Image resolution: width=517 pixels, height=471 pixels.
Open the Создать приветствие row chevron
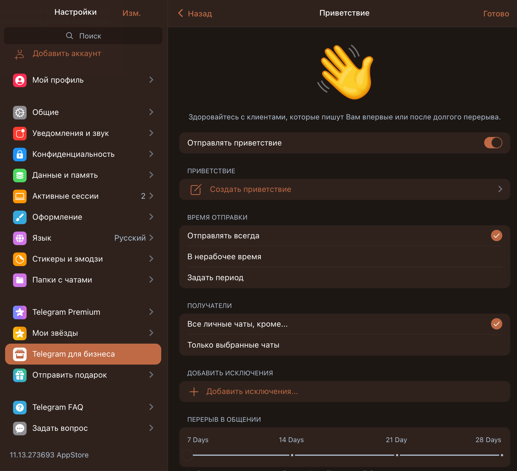tap(500, 189)
